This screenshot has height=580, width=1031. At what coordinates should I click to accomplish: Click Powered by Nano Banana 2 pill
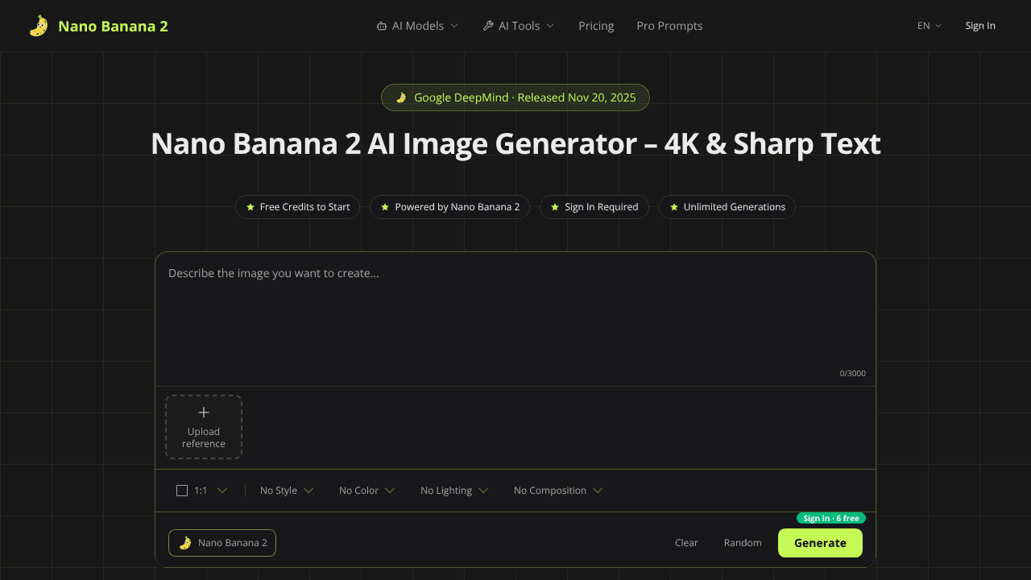tap(449, 207)
